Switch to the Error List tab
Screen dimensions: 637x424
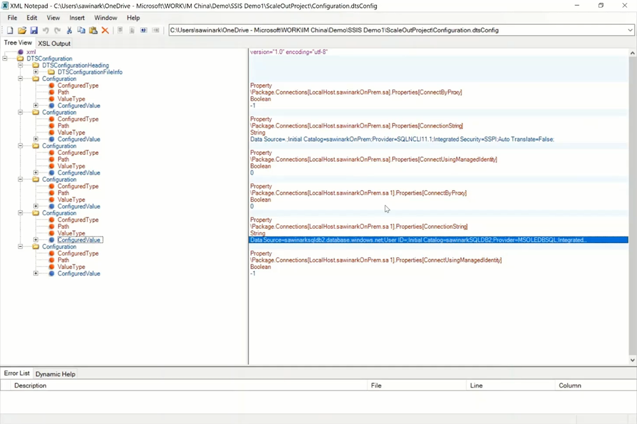coord(17,373)
